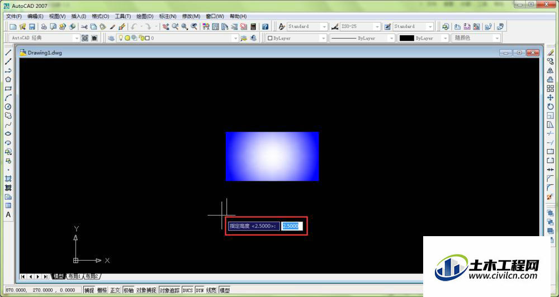
Task: Open the 文件(F) menu
Action: tap(13, 16)
